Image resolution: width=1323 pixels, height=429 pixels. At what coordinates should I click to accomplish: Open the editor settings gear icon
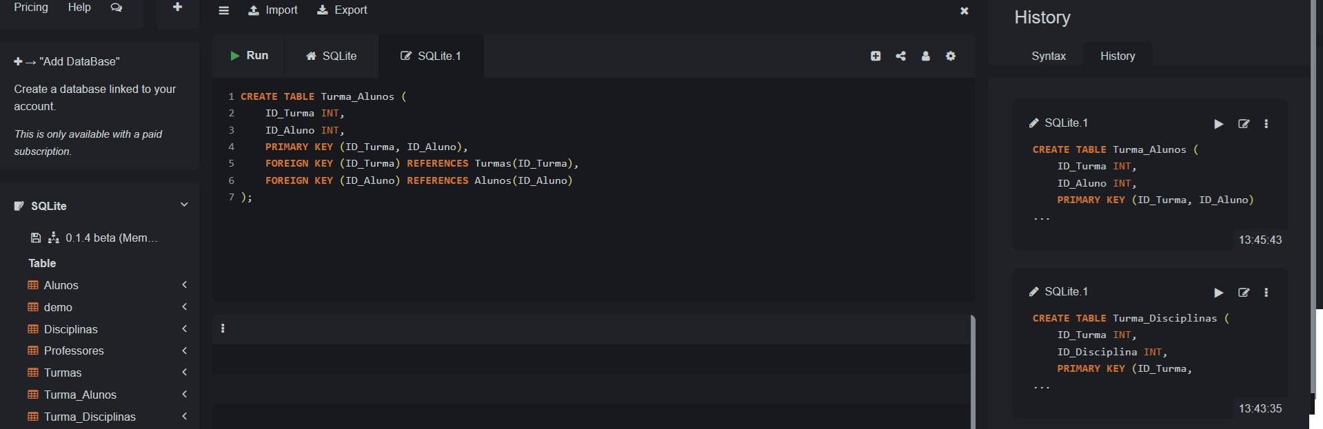click(x=951, y=56)
